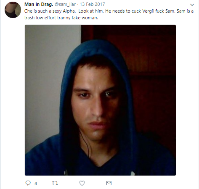Open tweet permalink dated 13 Feb 2017
This screenshot has height=189, width=199.
tap(92, 4)
